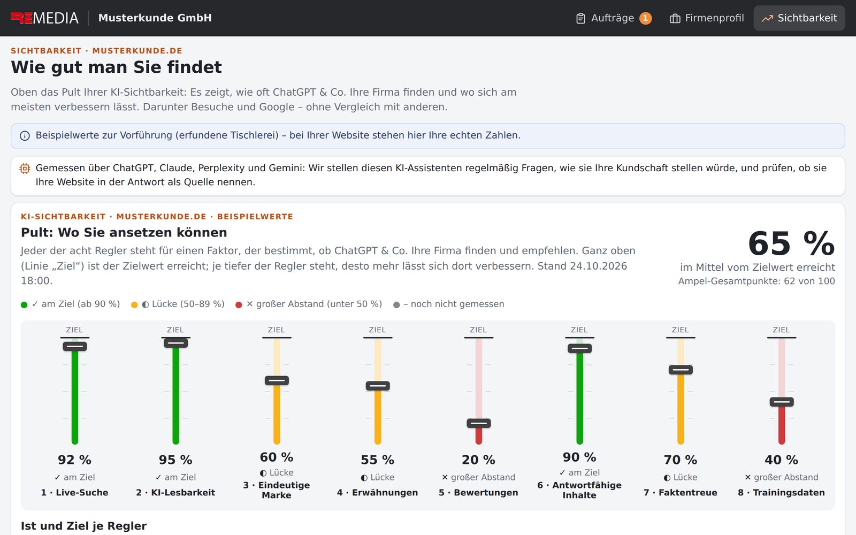The width and height of the screenshot is (856, 535).
Task: Click the gray 'noch nicht gemessen' legend dot
Action: tap(396, 305)
